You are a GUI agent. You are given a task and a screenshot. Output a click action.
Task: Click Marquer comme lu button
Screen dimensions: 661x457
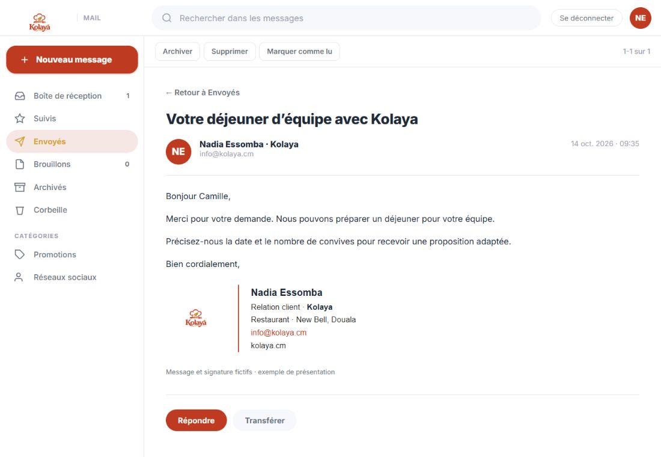point(299,52)
